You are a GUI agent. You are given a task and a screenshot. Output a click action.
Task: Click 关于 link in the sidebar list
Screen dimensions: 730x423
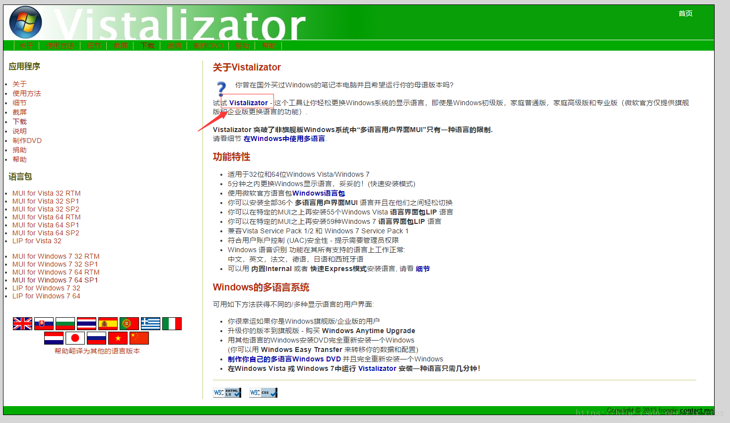19,84
